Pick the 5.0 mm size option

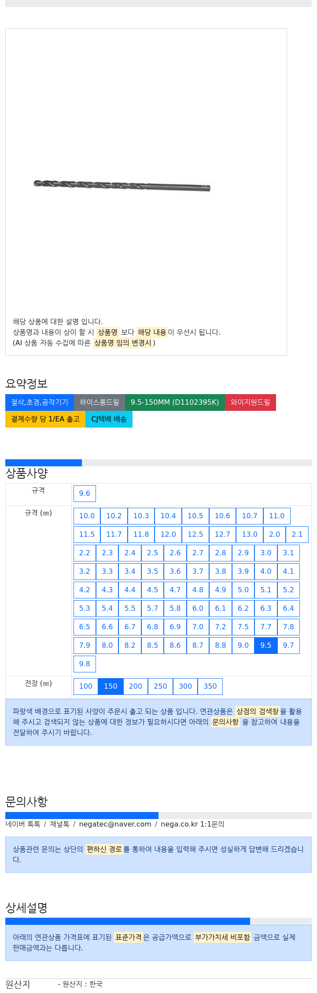pyautogui.click(x=243, y=590)
